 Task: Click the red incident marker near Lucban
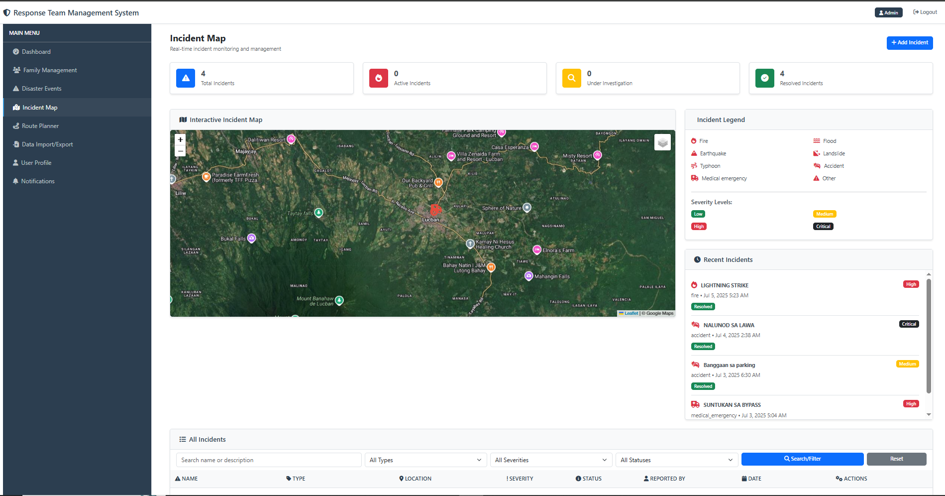click(x=435, y=209)
